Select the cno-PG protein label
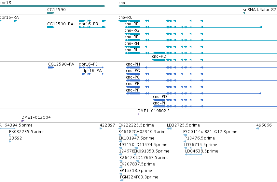This screenshot has height=182, width=277. tap(133, 71)
